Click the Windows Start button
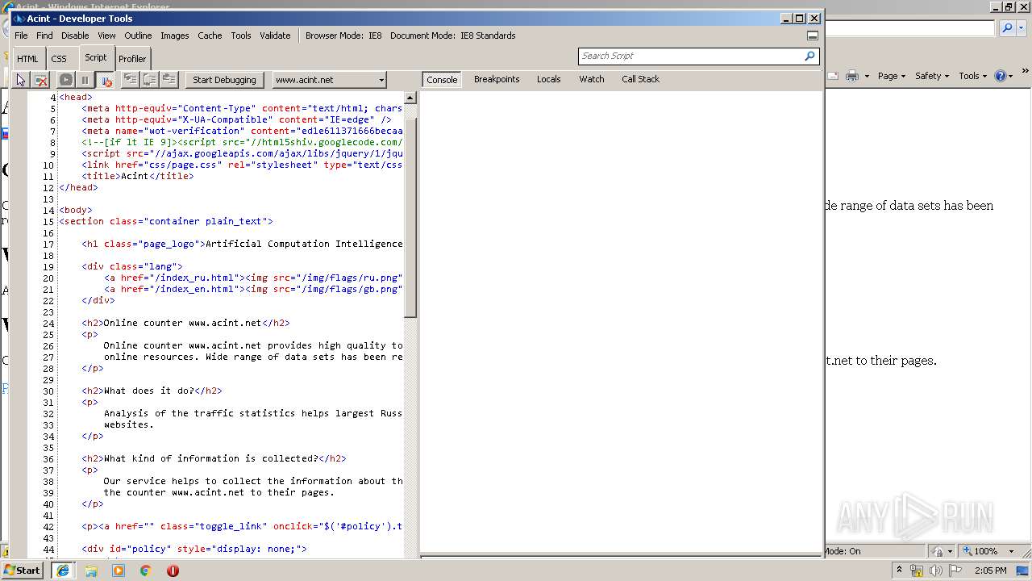This screenshot has width=1032, height=581. point(23,570)
